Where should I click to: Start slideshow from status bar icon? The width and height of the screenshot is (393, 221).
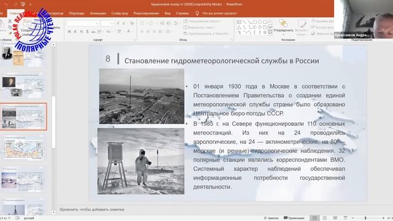coord(345,218)
